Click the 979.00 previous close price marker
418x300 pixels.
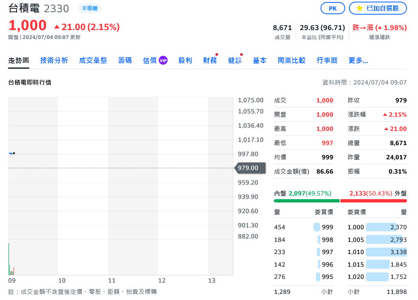click(250, 168)
